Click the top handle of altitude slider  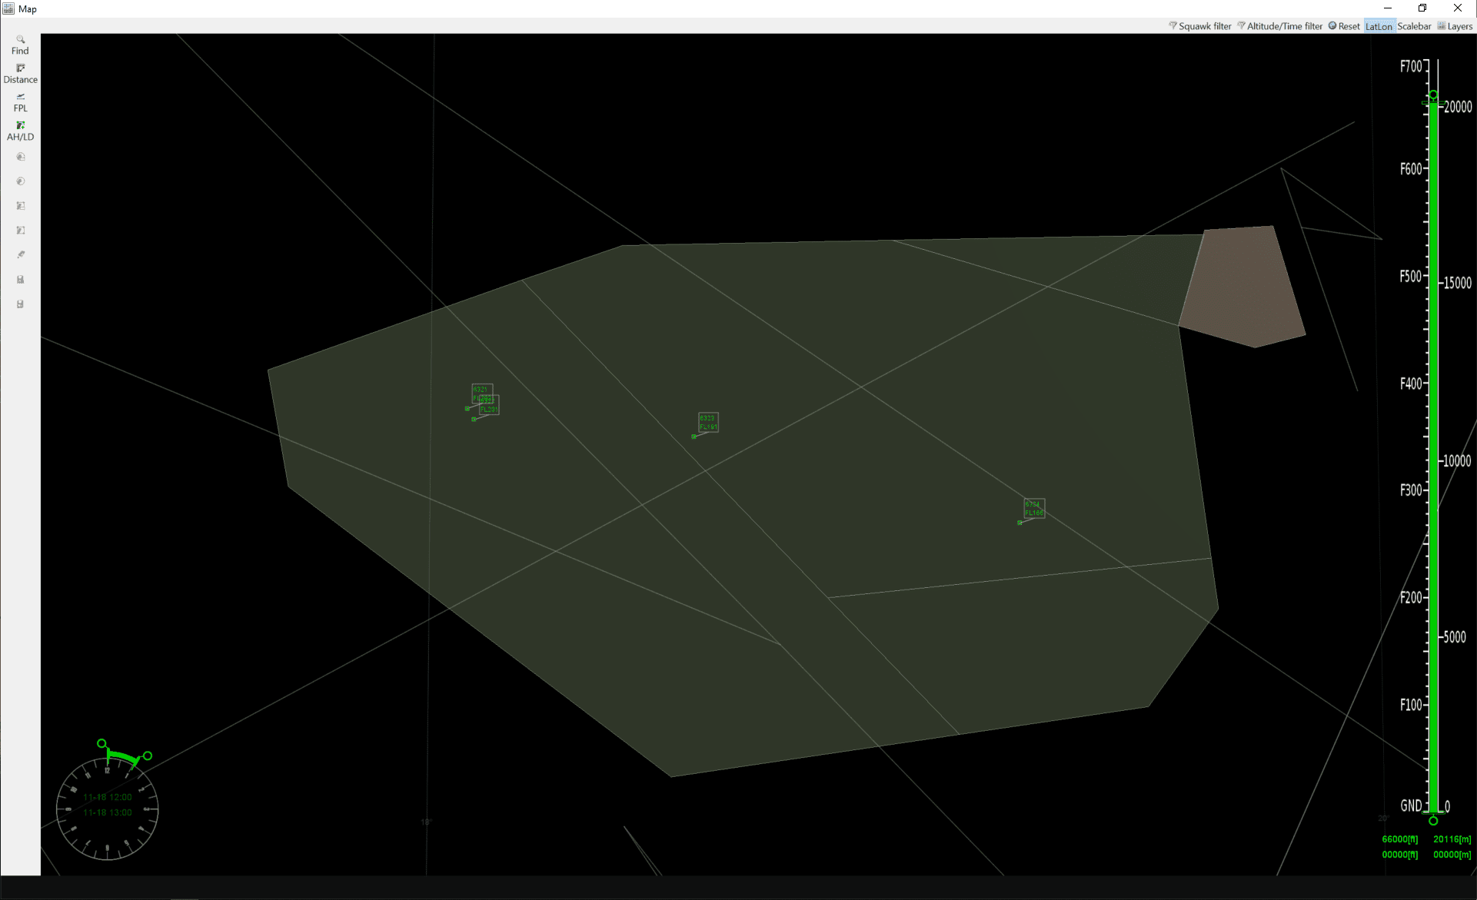[x=1433, y=95]
